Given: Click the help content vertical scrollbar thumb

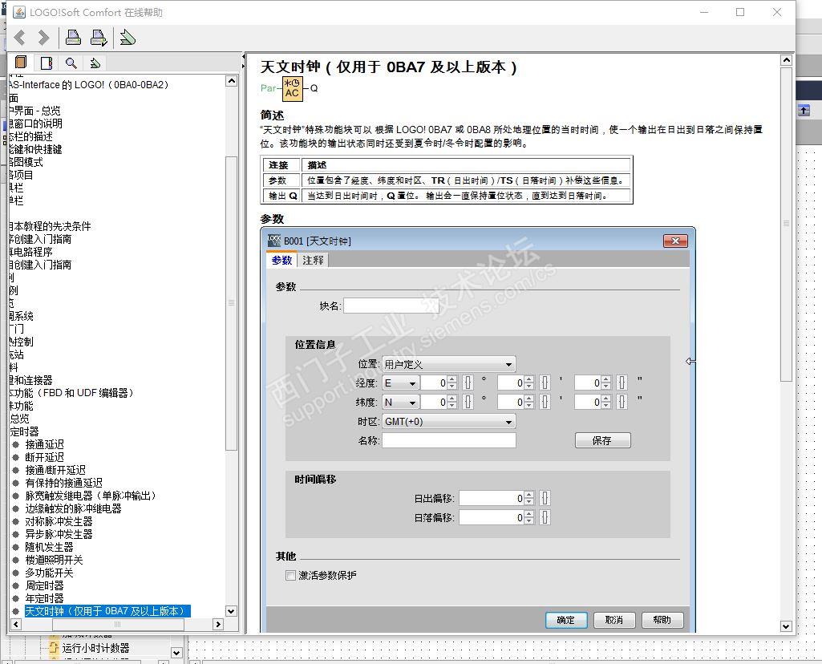Looking at the screenshot, I should click(x=786, y=224).
